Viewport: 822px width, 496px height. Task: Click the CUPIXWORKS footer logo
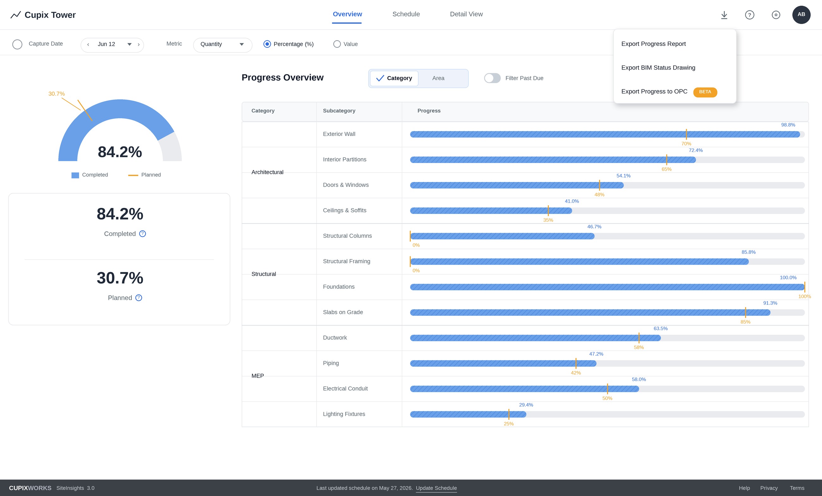[30, 488]
